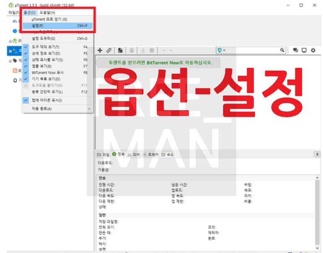
Task: Expand the 자동 종료(A) submenu arrow
Action: (x=89, y=108)
